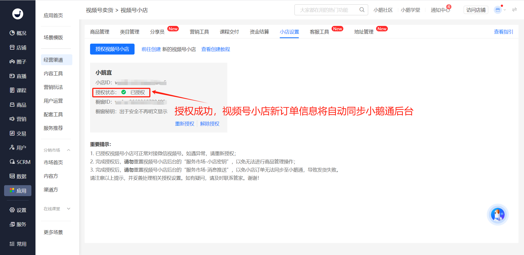Viewport: 524px width, 255px height.
Task: Open 查看指引 link
Action: (x=504, y=32)
